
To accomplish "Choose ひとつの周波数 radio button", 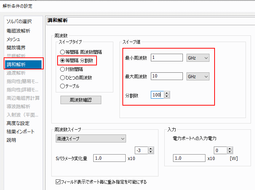I will pyautogui.click(x=63, y=77).
